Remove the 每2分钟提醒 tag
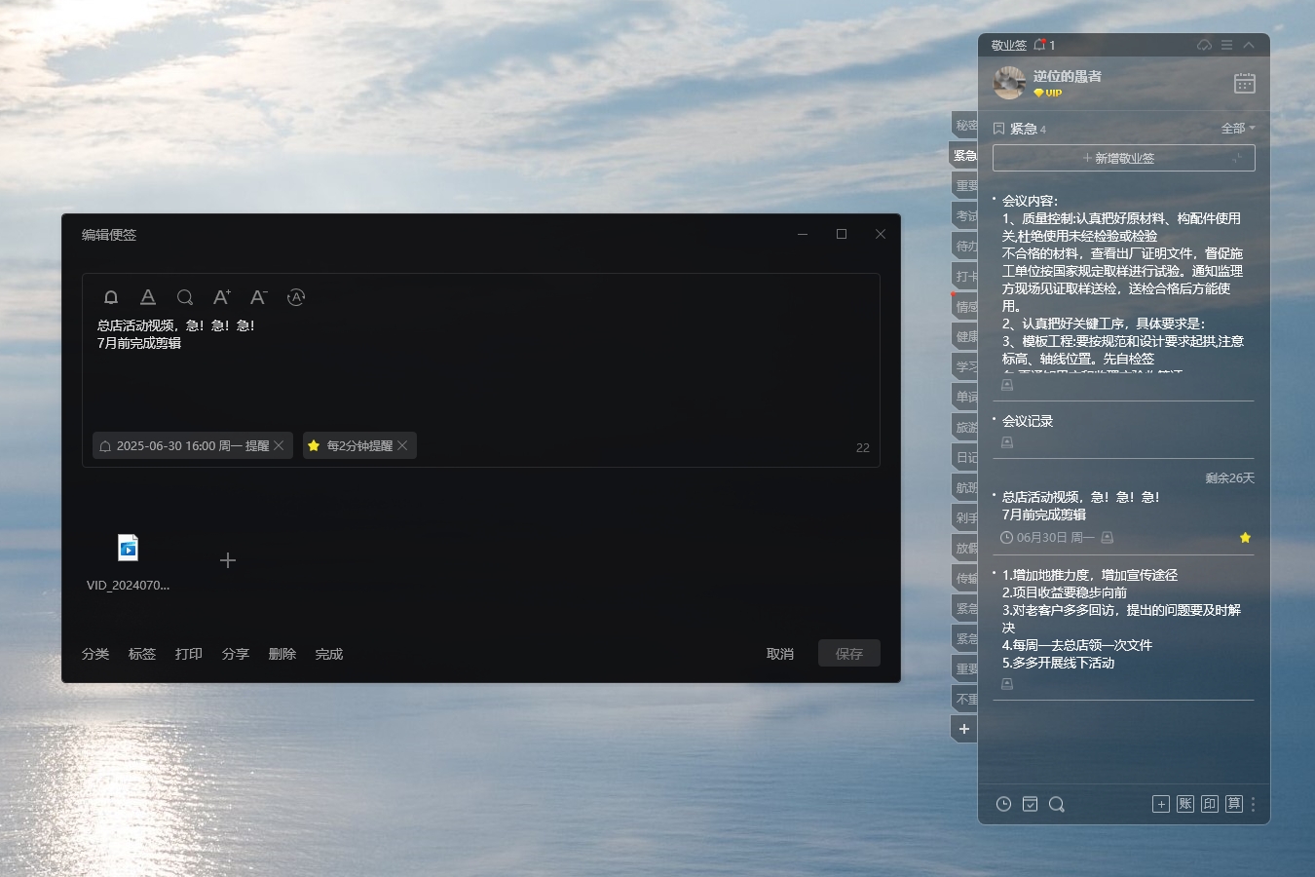Image resolution: width=1315 pixels, height=877 pixels. point(402,445)
